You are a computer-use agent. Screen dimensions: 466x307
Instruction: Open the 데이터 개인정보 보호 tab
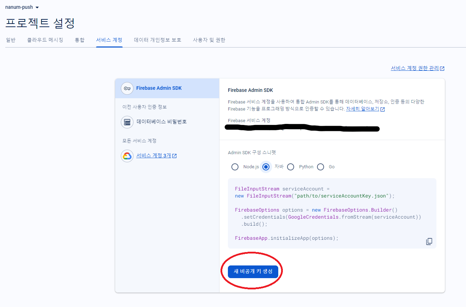click(157, 40)
